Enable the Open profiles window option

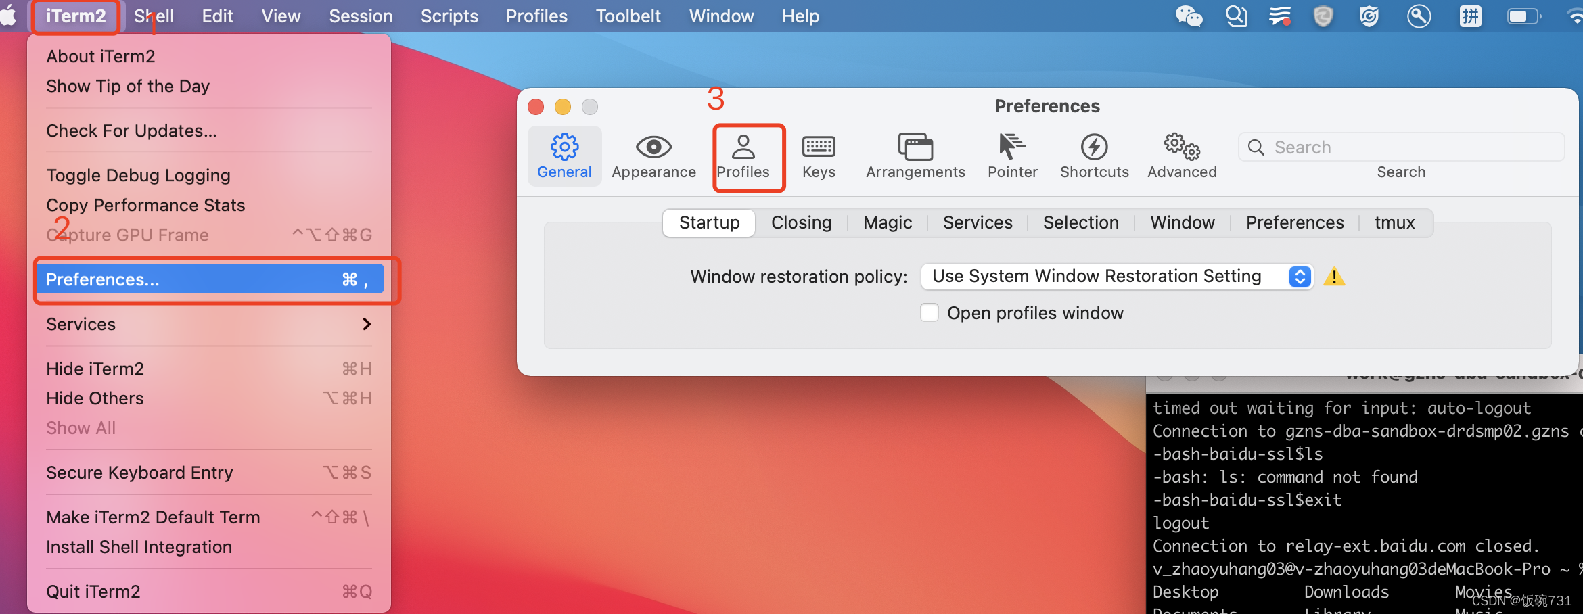(x=930, y=312)
